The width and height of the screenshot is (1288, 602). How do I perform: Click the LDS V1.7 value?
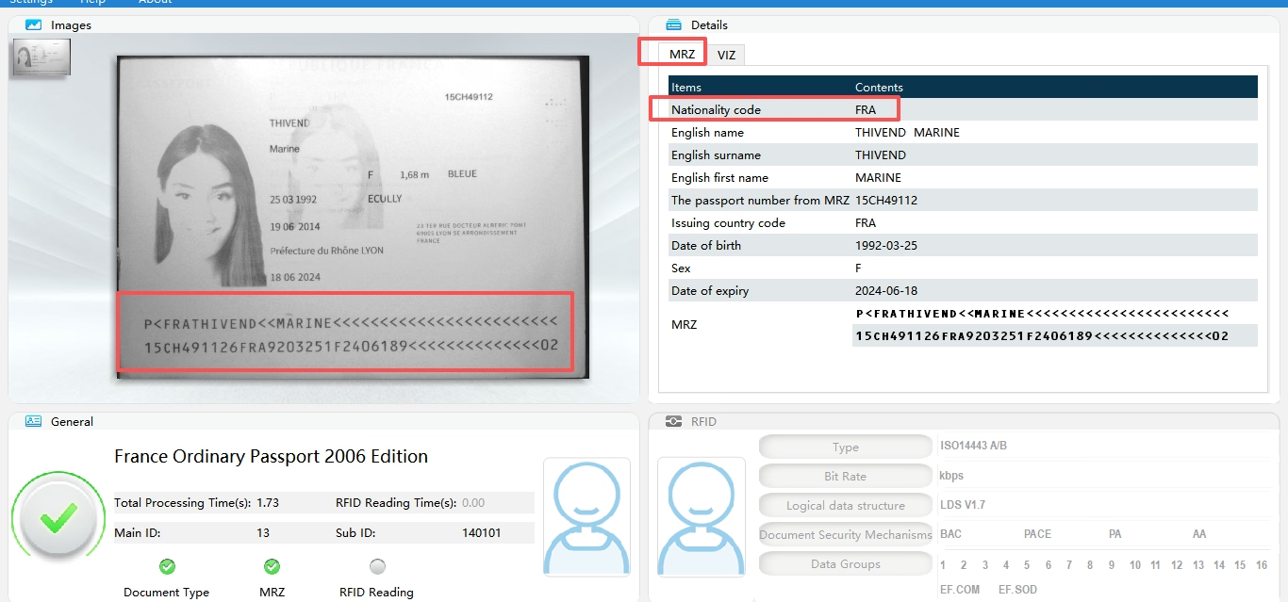pos(963,505)
